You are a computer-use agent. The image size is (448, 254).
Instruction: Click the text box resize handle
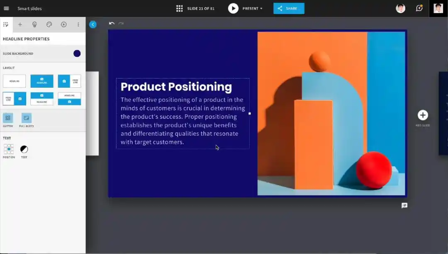[249, 113]
